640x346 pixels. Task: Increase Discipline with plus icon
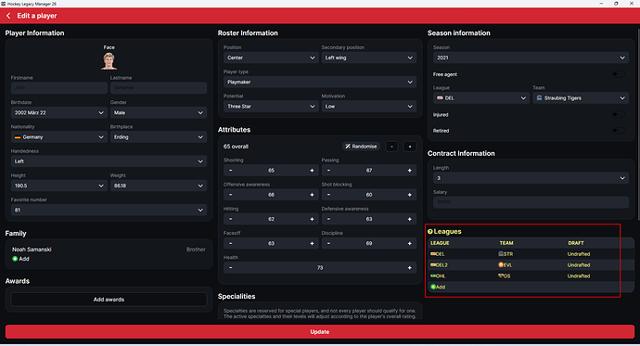click(409, 243)
